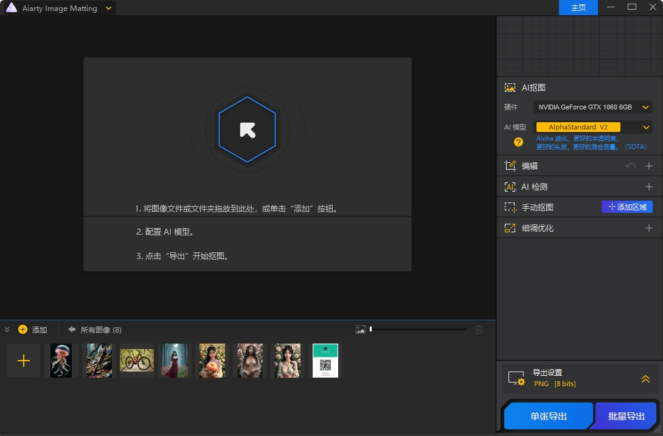663x436 pixels.
Task: Click the yellow question mark help icon
Action: [518, 142]
